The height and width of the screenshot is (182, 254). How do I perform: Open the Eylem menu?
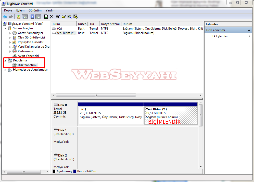pyautogui.click(x=20, y=10)
